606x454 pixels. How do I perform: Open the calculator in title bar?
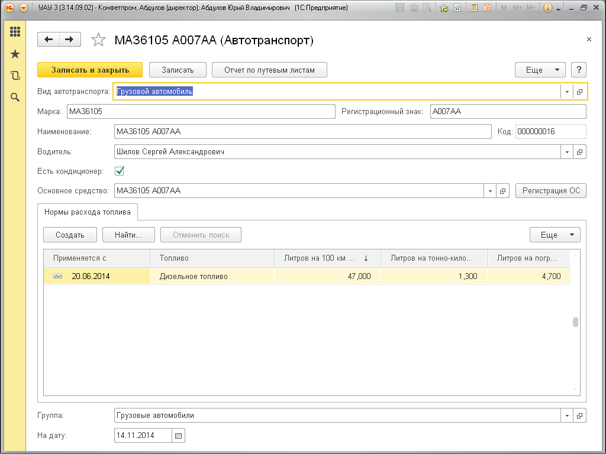point(474,8)
